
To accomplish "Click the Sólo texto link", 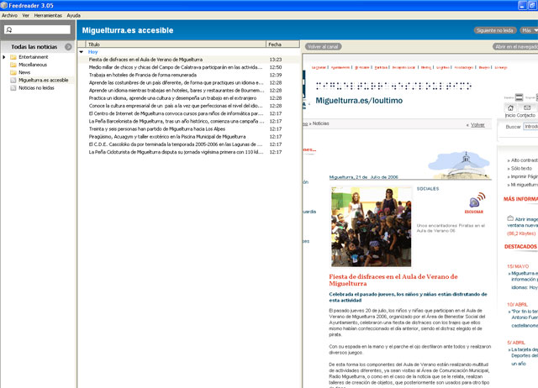I will pos(521,168).
